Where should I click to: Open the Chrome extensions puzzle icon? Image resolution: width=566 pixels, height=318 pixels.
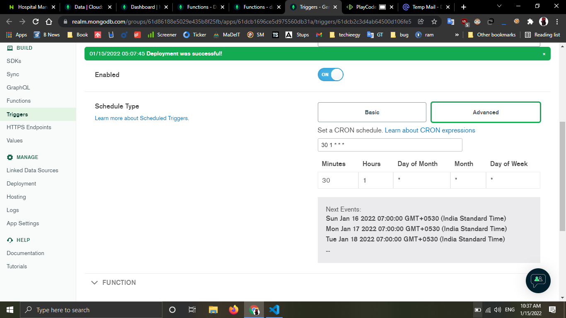pos(530,22)
